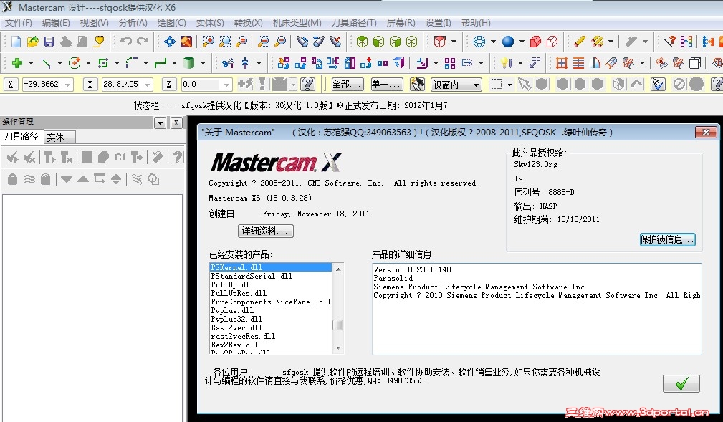Open the 帮助(H) menu
The height and width of the screenshot is (422, 723).
476,23
